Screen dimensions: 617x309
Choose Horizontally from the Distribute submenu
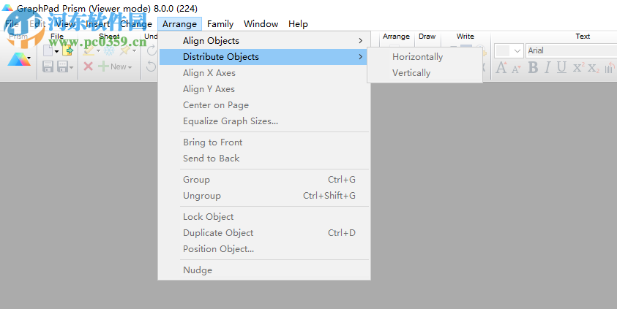click(x=417, y=57)
